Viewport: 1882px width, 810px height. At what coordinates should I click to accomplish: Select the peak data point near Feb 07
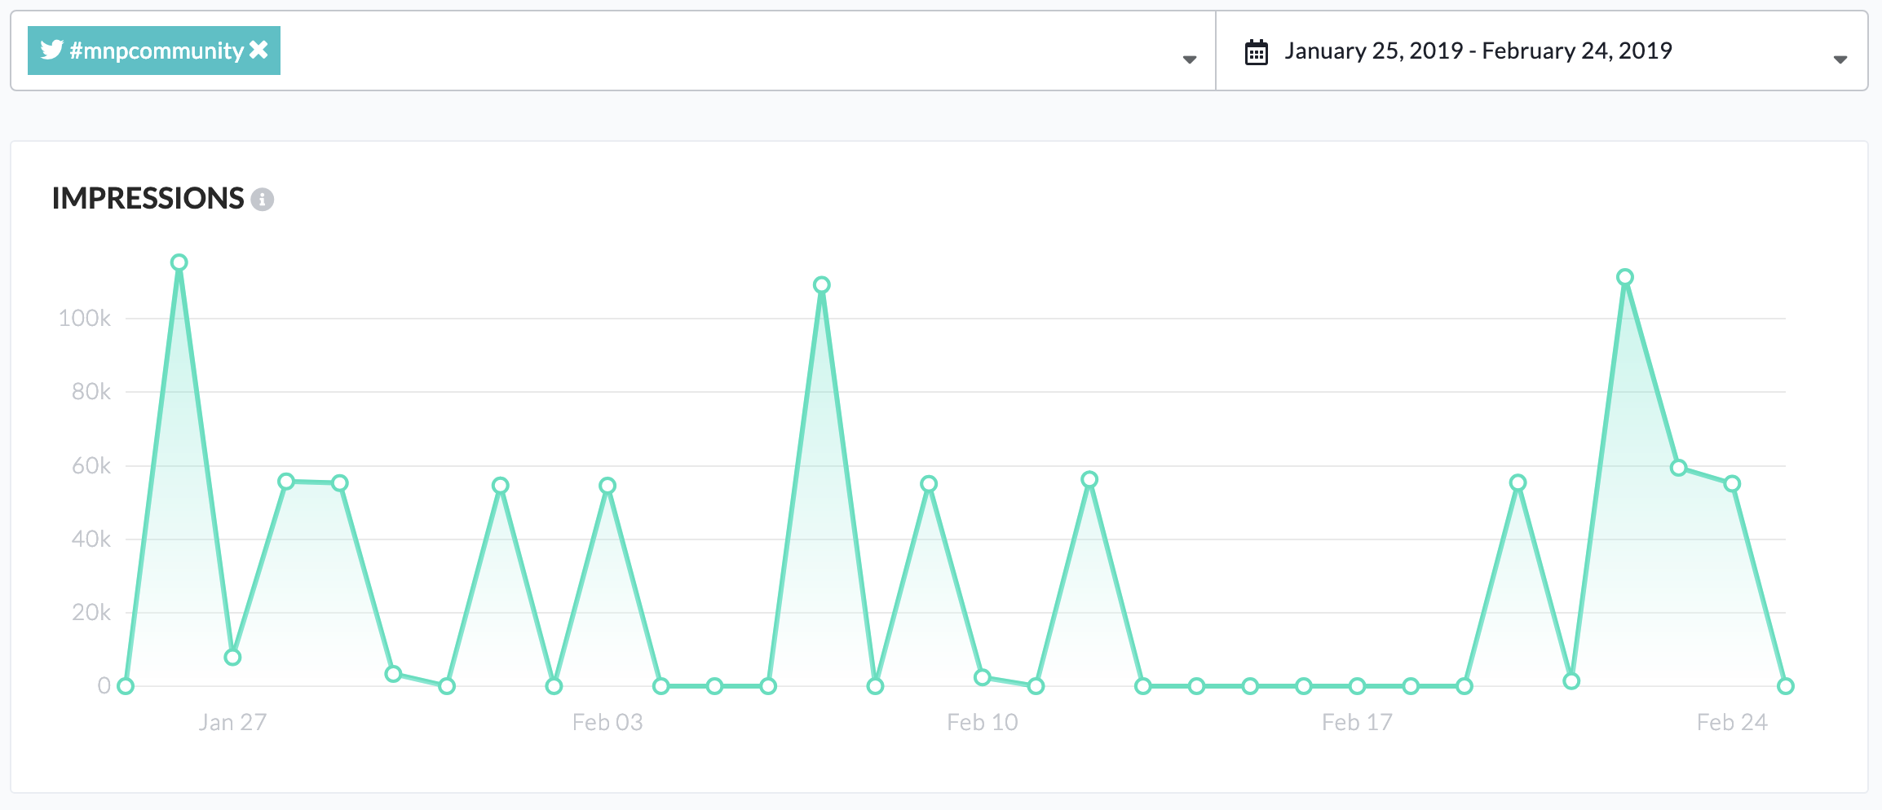[x=822, y=284]
